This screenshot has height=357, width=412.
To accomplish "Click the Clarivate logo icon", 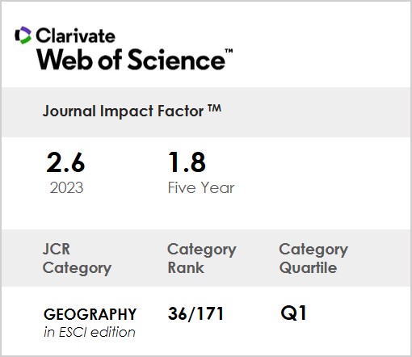I will [23, 35].
